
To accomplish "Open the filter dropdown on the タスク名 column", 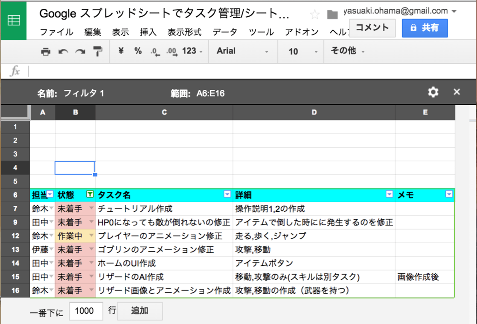I will click(227, 194).
